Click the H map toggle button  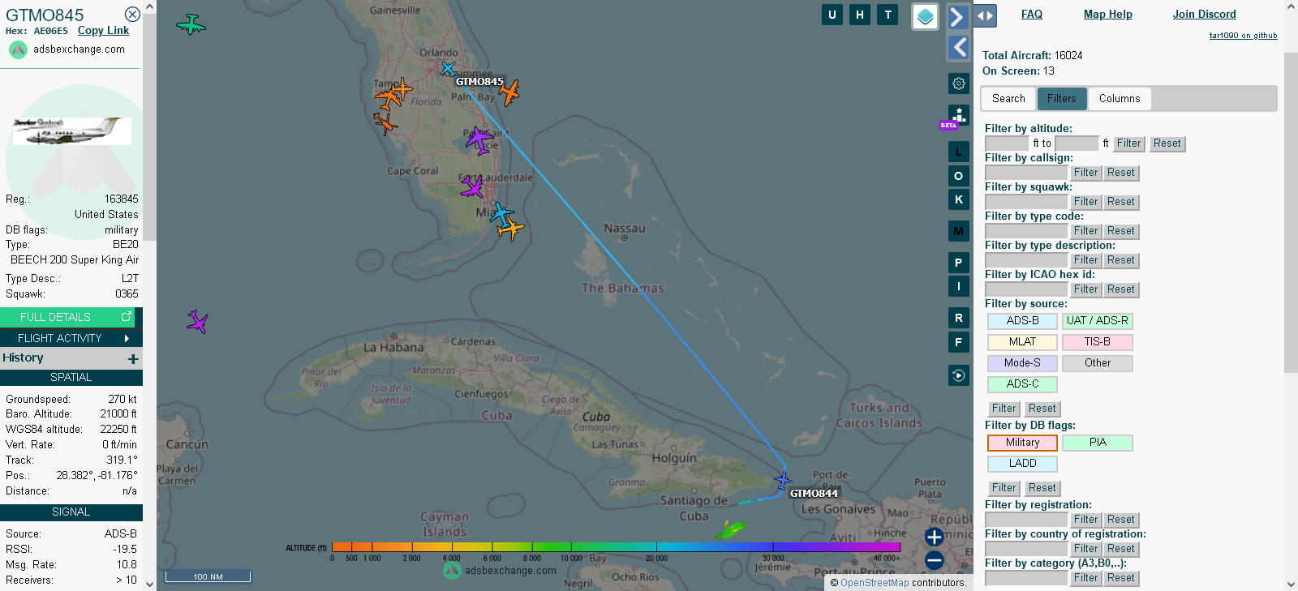860,15
